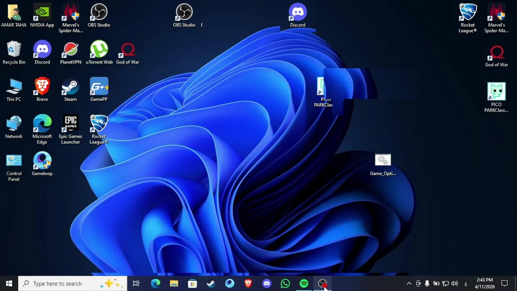Screen dimensions: 517x291
Task: Open the volume control in system tray
Action: tap(454, 284)
